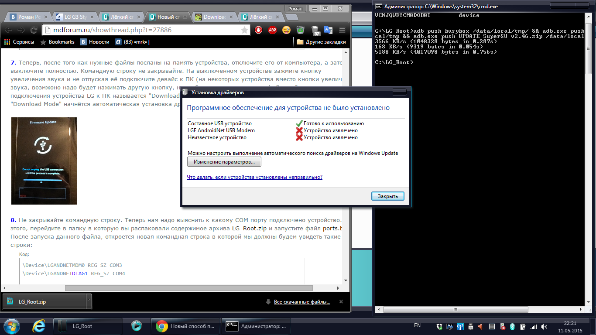The width and height of the screenshot is (596, 335).
Task: Click the Изменение параметров button
Action: pyautogui.click(x=224, y=162)
